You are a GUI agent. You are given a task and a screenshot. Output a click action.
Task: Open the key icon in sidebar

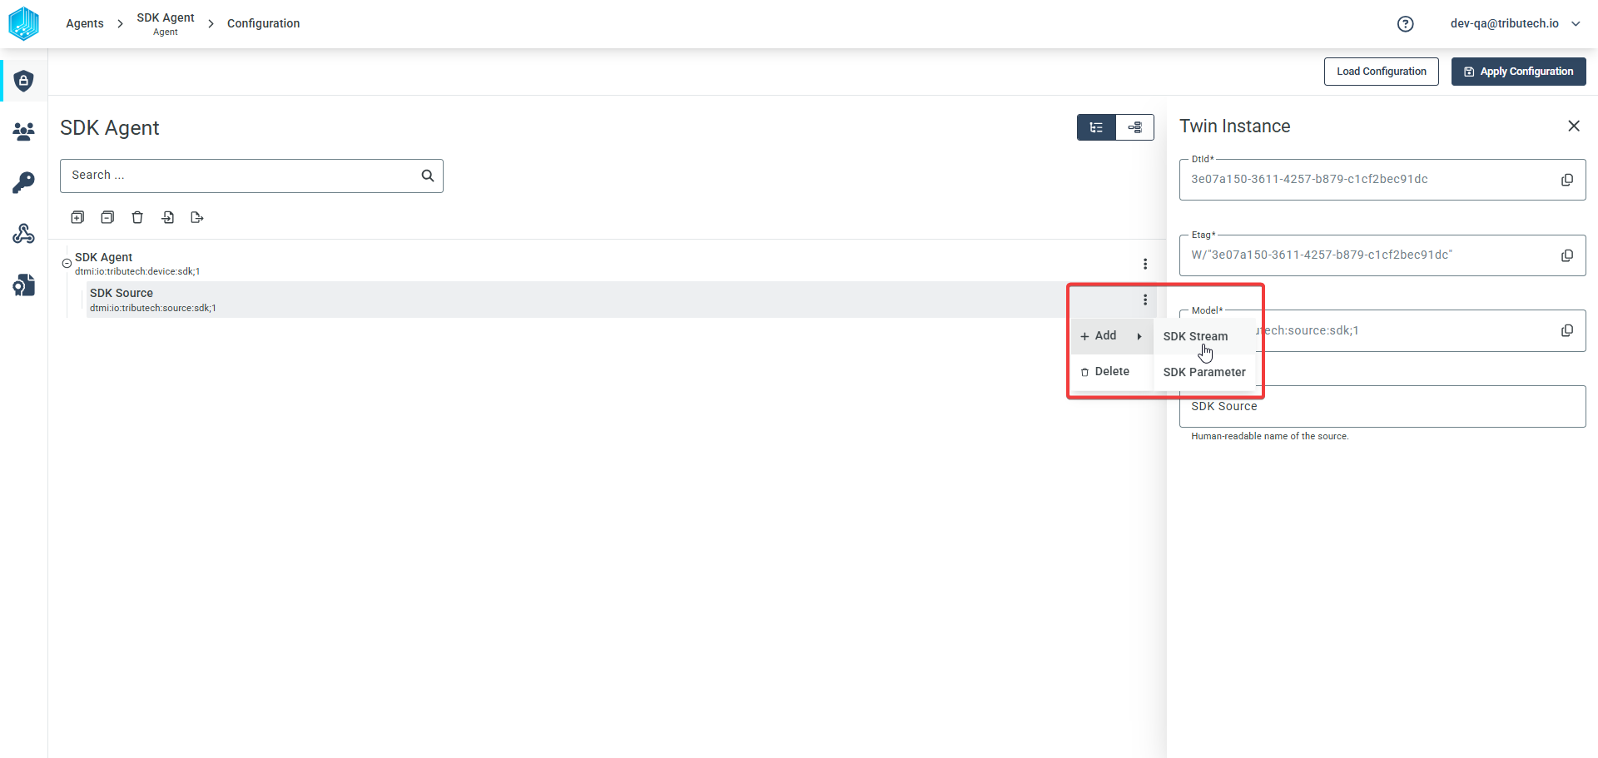coord(24,182)
